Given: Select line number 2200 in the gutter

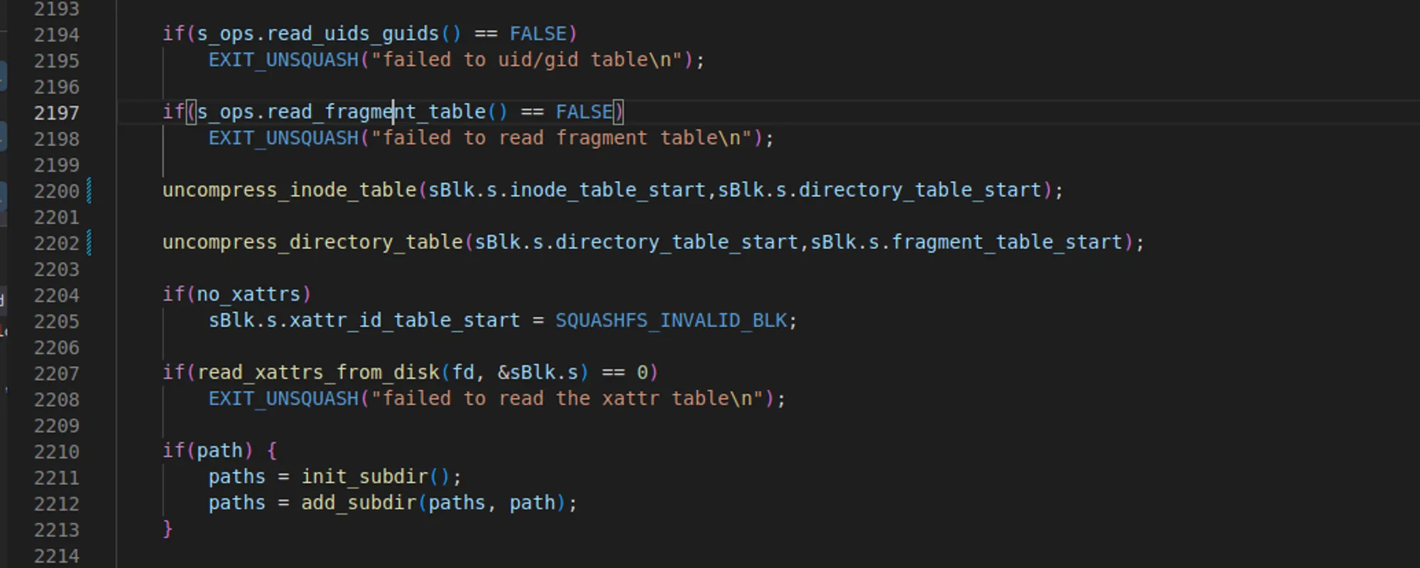Looking at the screenshot, I should click(x=56, y=191).
